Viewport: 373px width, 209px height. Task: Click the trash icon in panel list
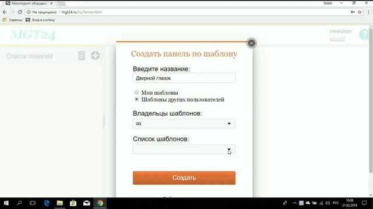pyautogui.click(x=82, y=56)
